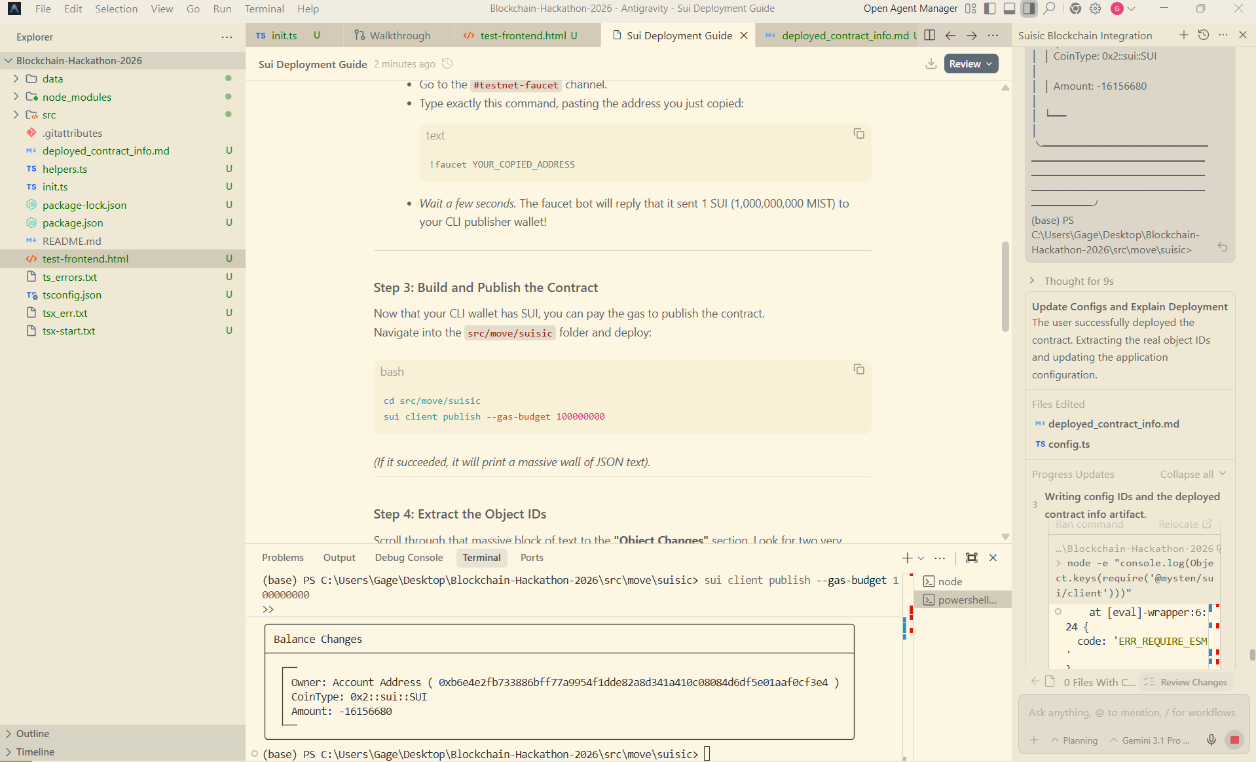Switch to the Output panel tab
Image resolution: width=1256 pixels, height=762 pixels.
pyautogui.click(x=339, y=558)
